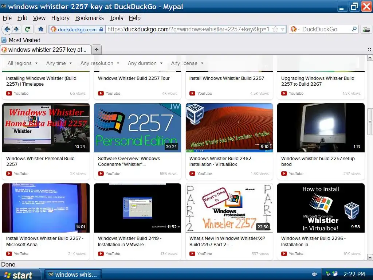The height and width of the screenshot is (280, 373).
Task: Click the 12m toolbar icon
Action: 366,29
